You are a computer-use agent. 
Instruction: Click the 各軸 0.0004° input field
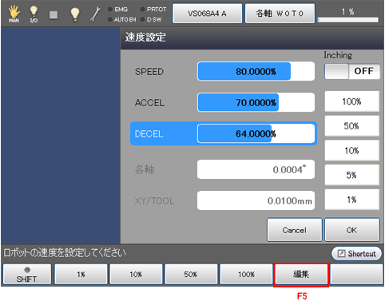click(256, 169)
